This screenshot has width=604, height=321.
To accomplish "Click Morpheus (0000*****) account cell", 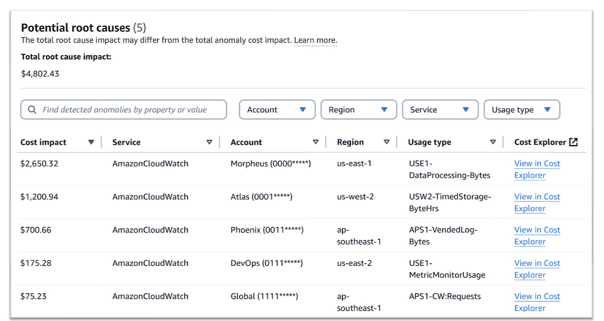I will tap(270, 163).
